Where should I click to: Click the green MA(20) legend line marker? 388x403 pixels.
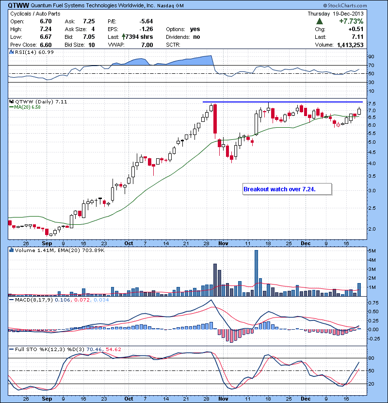coord(11,107)
